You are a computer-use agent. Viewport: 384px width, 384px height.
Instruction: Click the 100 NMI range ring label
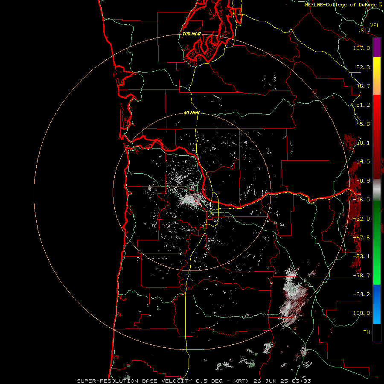point(192,34)
